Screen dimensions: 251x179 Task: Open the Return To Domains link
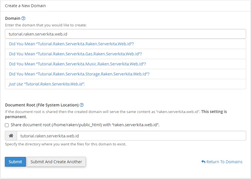[224, 162]
